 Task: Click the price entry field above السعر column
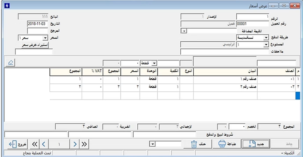[x=130, y=63]
